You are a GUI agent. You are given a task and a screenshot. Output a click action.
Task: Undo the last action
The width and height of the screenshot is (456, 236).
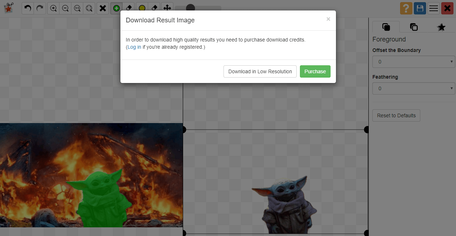point(28,8)
